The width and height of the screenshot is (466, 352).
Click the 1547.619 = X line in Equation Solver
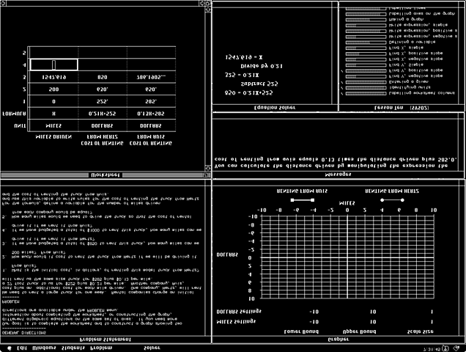point(244,57)
